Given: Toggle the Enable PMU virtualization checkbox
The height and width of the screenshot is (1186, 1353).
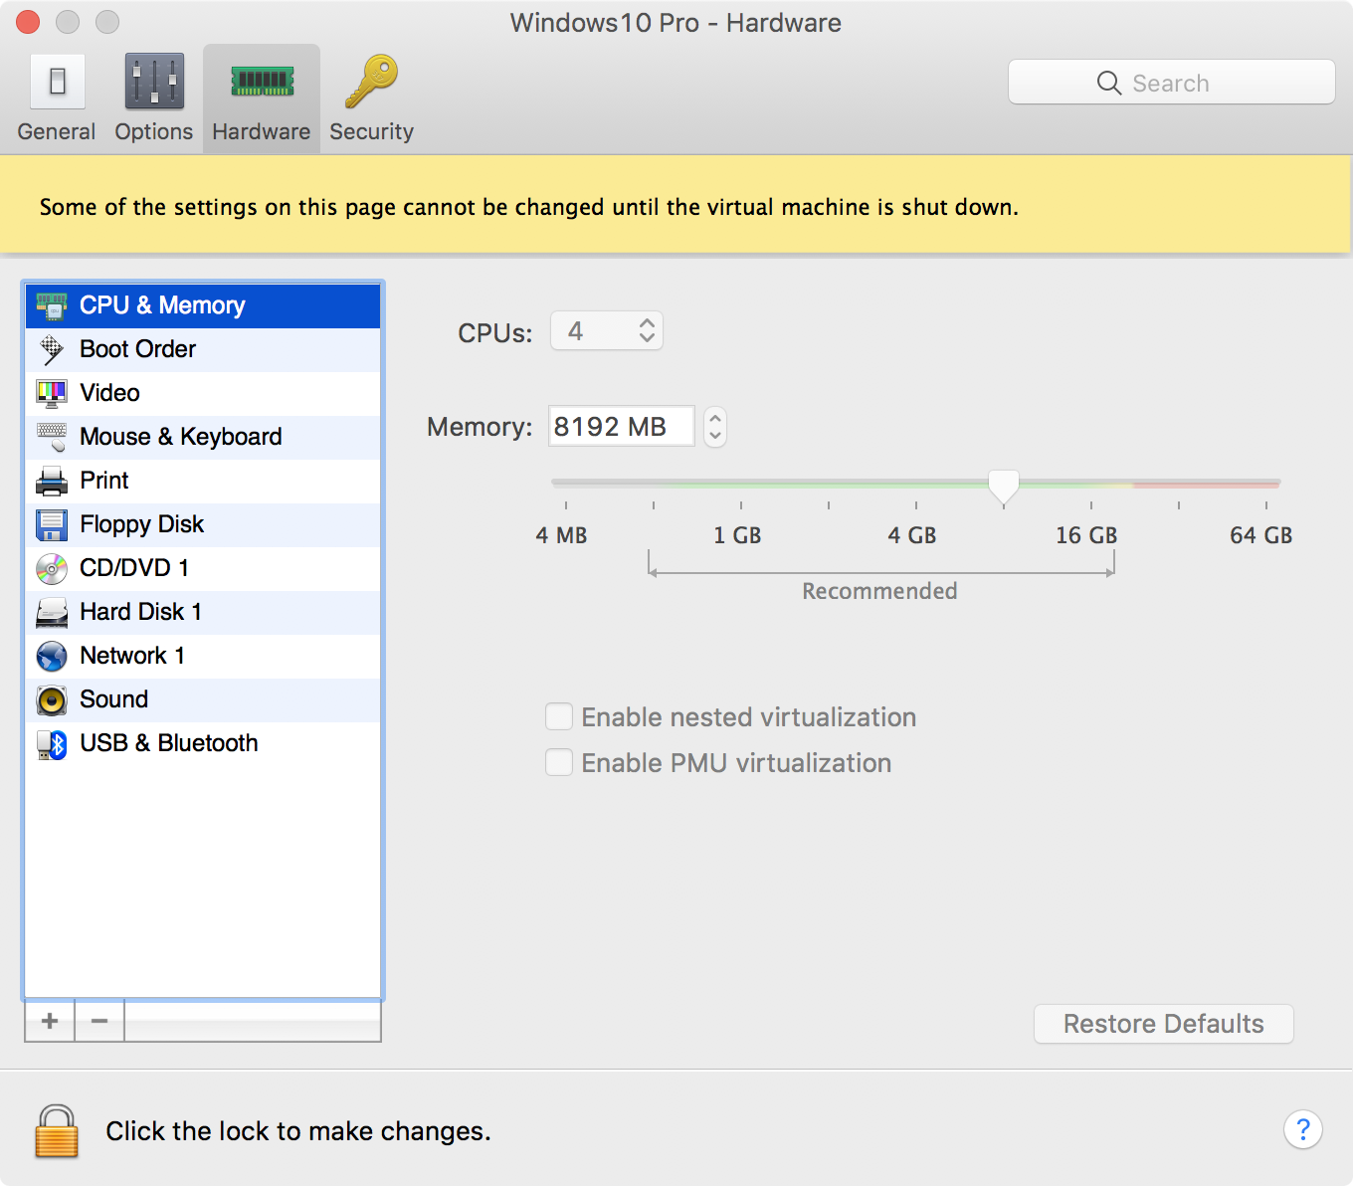Looking at the screenshot, I should pos(559,762).
